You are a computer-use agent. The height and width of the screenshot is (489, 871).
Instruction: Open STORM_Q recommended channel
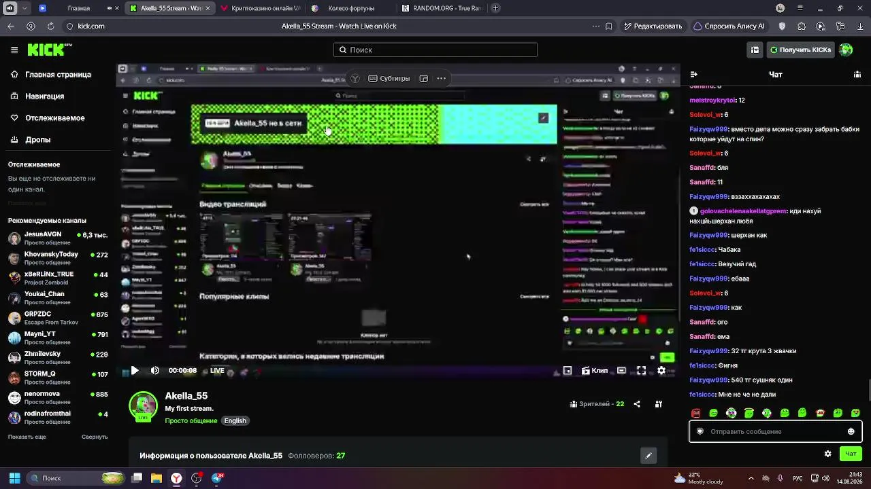(x=58, y=378)
